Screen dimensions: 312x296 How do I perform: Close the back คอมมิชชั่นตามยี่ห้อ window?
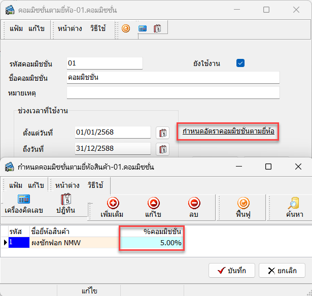coord(296,10)
